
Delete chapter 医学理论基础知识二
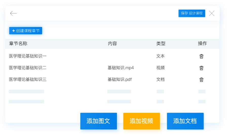(x=201, y=68)
